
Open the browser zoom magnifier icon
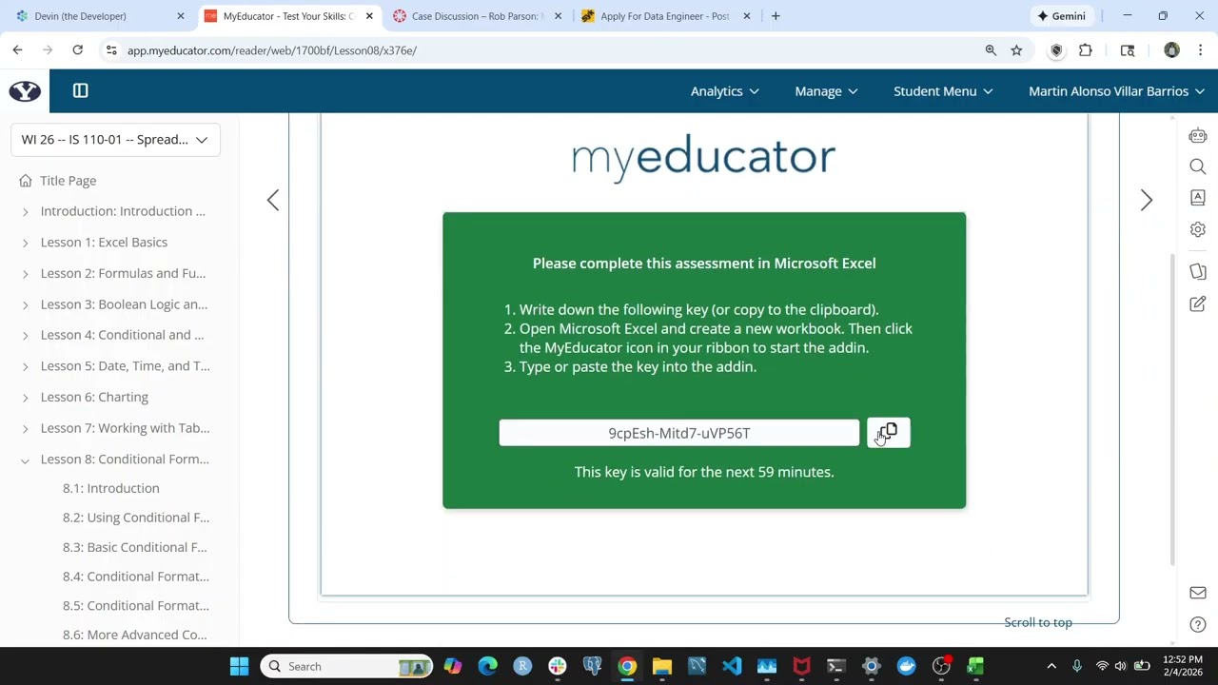coord(991,50)
